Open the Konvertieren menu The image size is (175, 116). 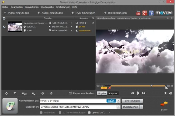[x=32, y=7]
